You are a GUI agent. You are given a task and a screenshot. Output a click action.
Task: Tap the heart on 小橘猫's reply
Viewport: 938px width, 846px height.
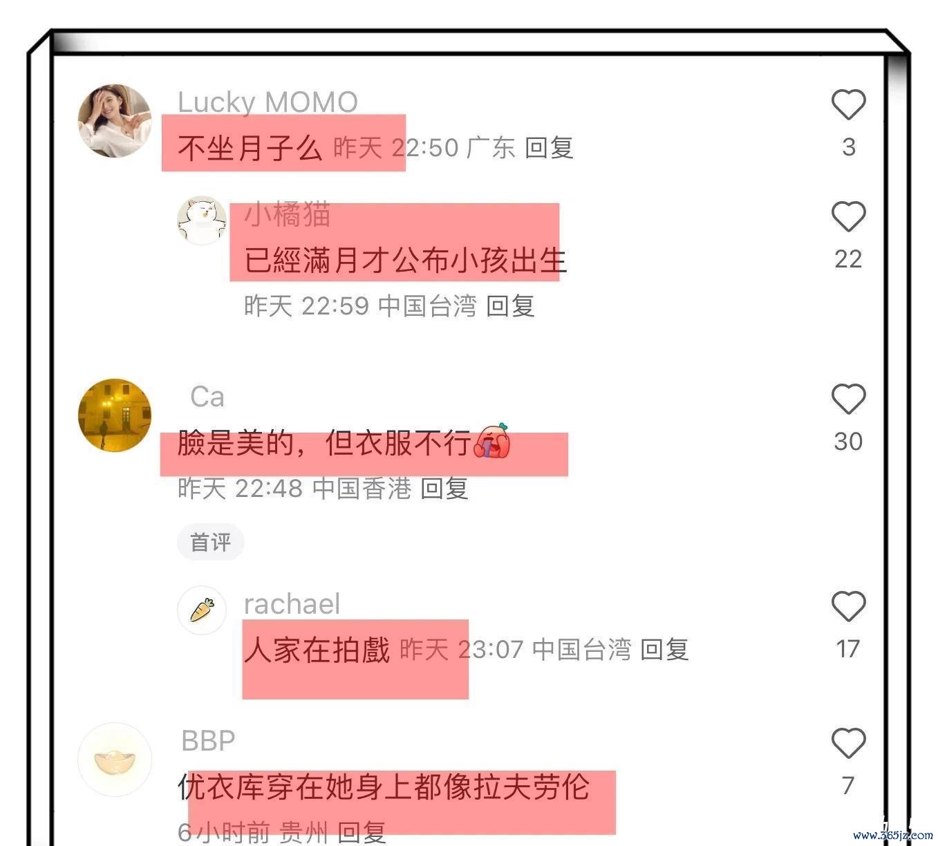click(x=848, y=217)
